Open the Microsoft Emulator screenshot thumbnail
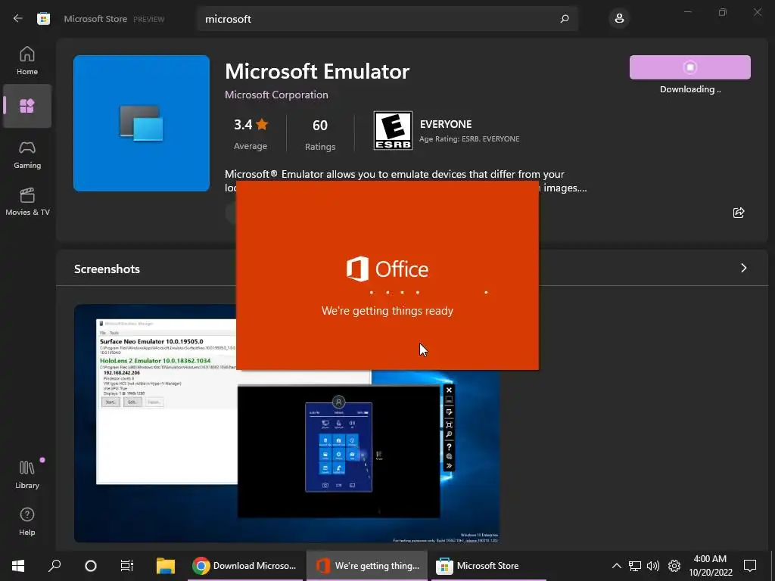The height and width of the screenshot is (581, 775). click(x=287, y=423)
